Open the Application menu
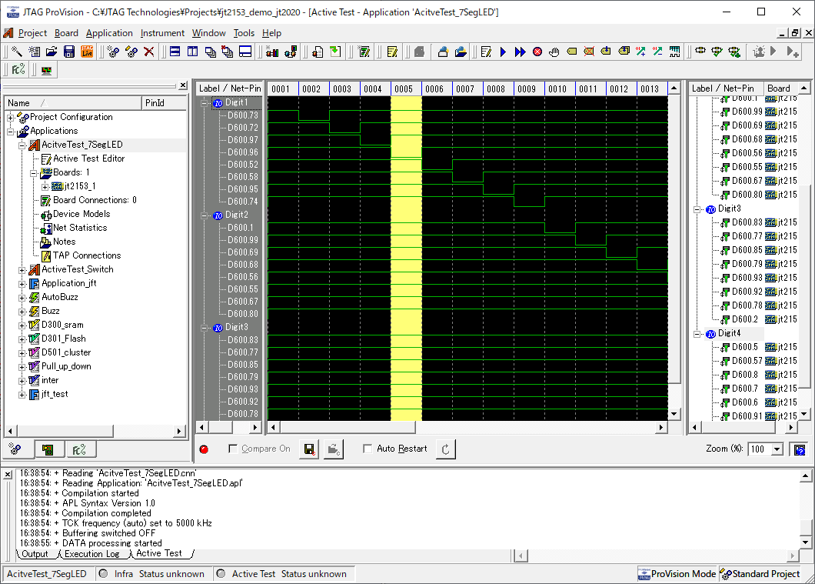This screenshot has height=584, width=815. 109,33
